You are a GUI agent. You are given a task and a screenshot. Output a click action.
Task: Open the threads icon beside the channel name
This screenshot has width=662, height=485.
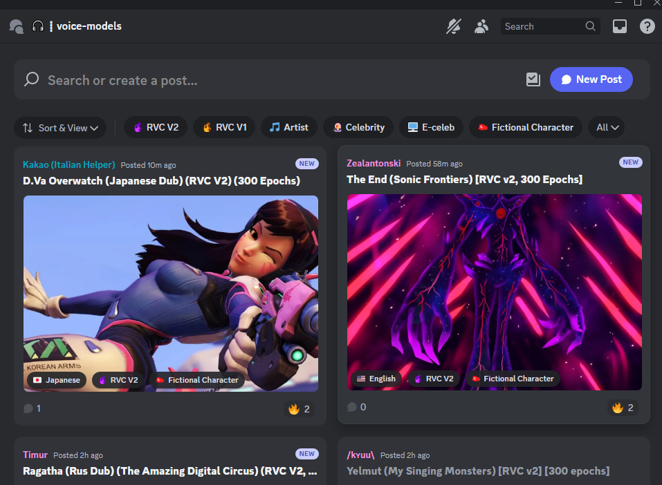point(17,26)
